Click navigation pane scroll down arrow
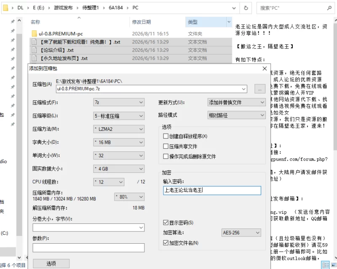Screen dimensions: 337x269 [19, 257]
